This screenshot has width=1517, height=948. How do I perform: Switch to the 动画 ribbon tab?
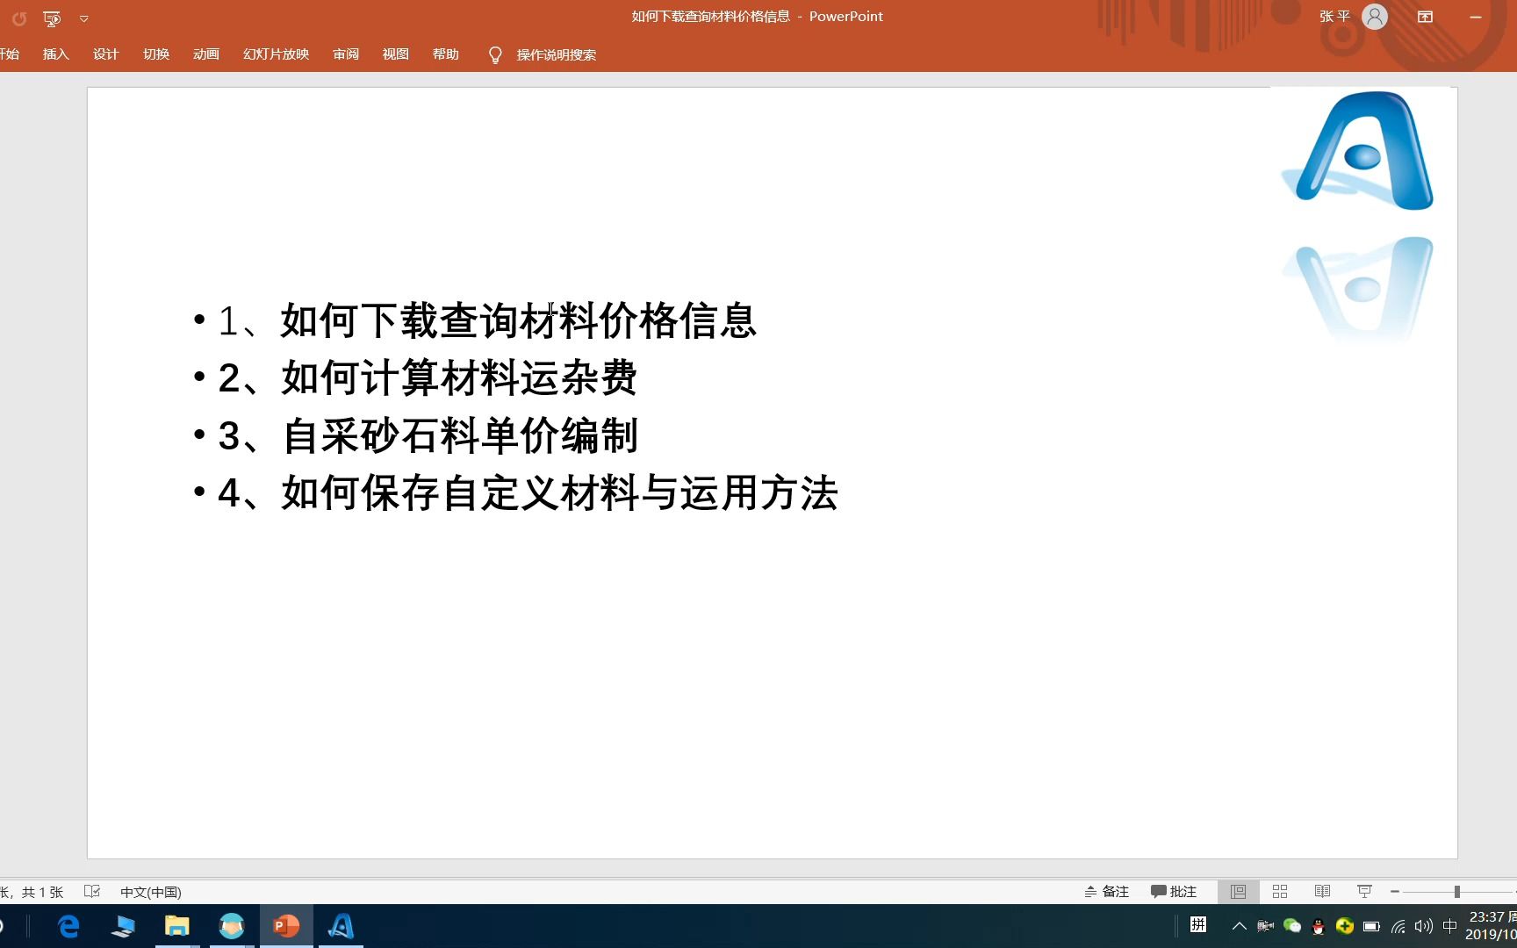[206, 54]
